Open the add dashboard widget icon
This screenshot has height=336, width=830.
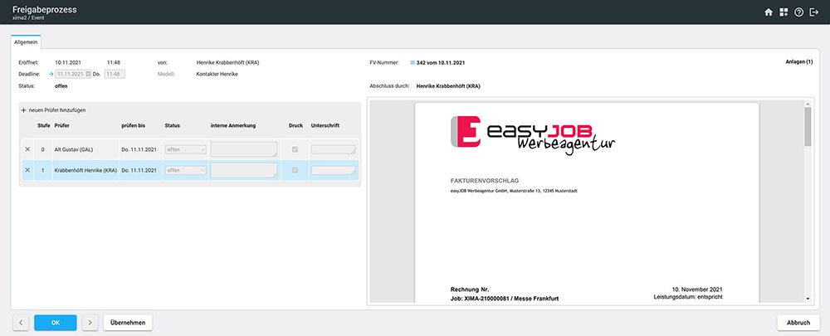[784, 12]
